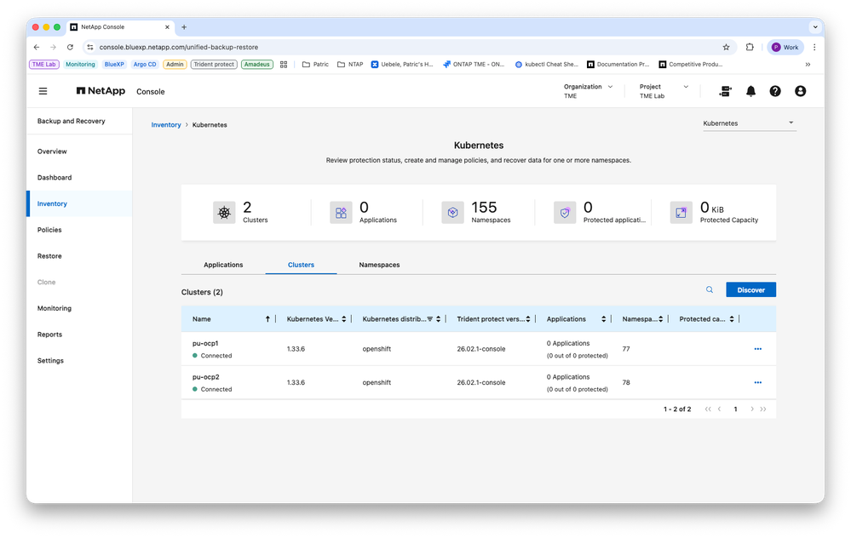The image size is (851, 538).
Task: Open the actions menu for pu-ocp1
Action: pyautogui.click(x=757, y=349)
